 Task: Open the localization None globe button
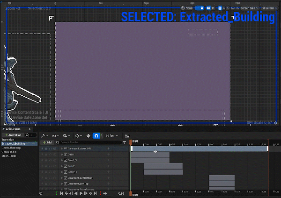coord(186,8)
